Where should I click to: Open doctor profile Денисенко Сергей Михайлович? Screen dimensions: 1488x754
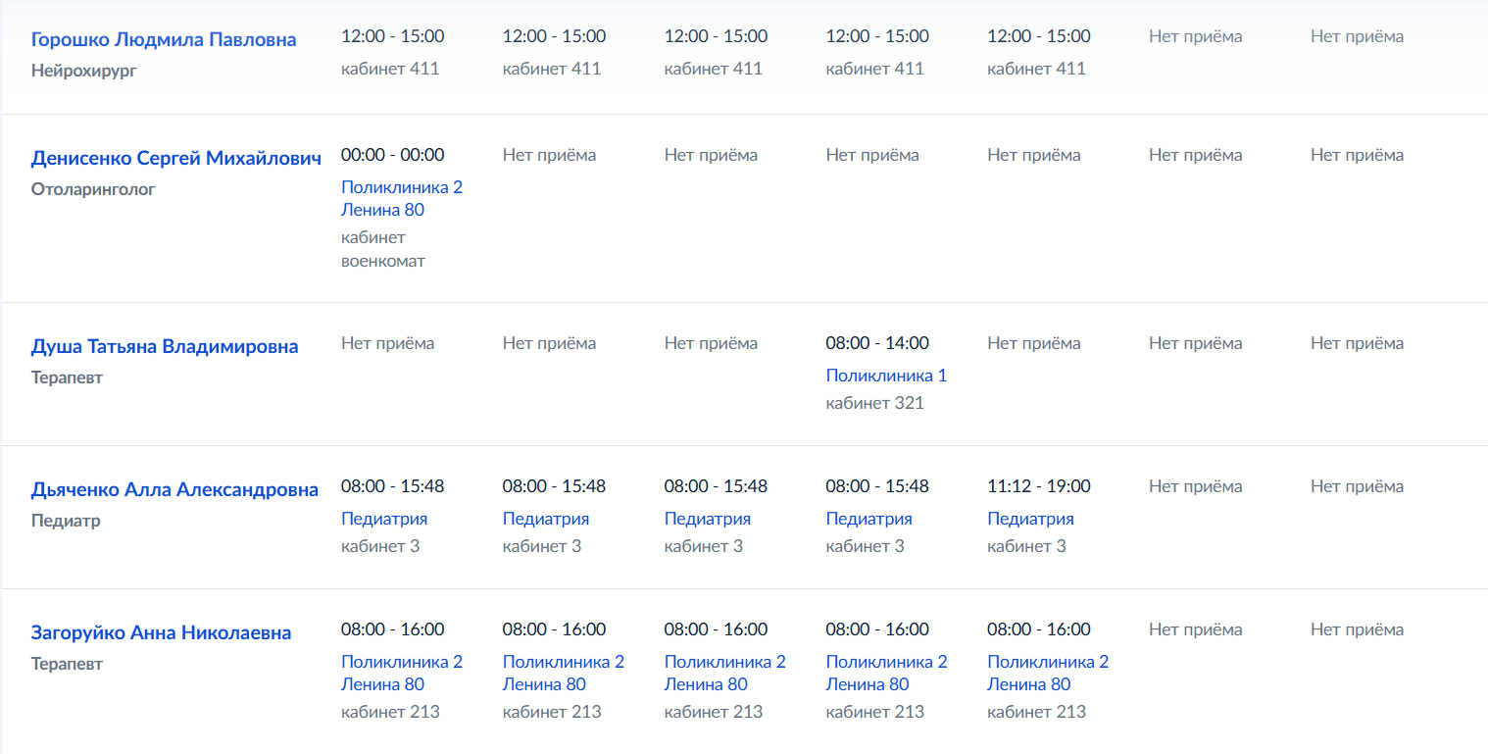point(176,158)
